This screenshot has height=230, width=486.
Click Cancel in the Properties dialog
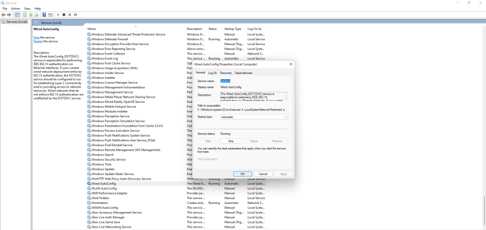click(263, 174)
